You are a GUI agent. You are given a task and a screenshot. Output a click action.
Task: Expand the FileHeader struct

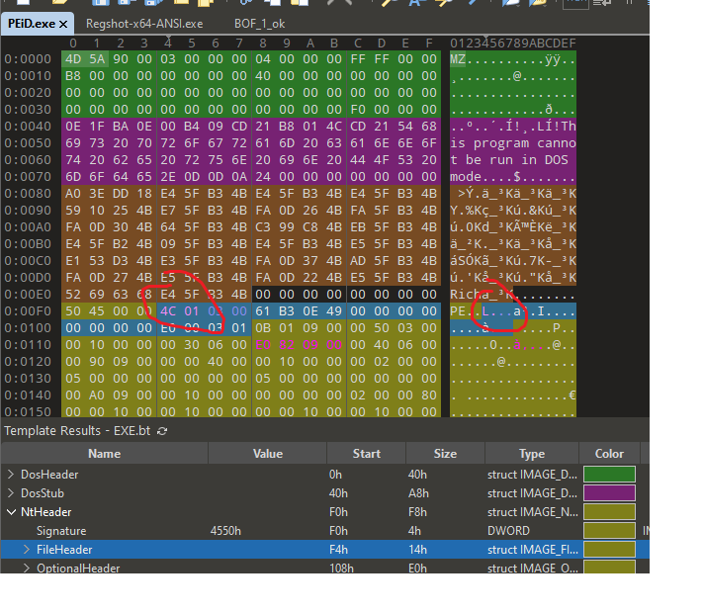(27, 550)
